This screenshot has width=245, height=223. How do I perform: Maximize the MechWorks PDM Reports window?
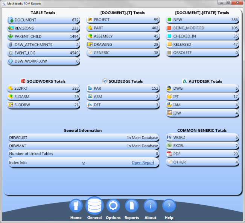tap(228, 3)
